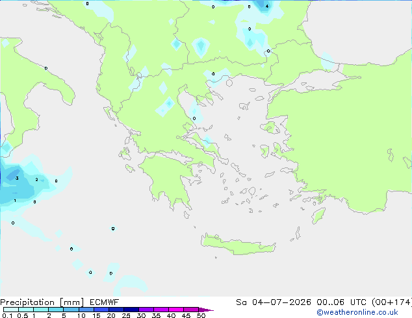412x318 pixels.
Task: Click the '00..06 UTC' time range text
Action: click(341, 302)
